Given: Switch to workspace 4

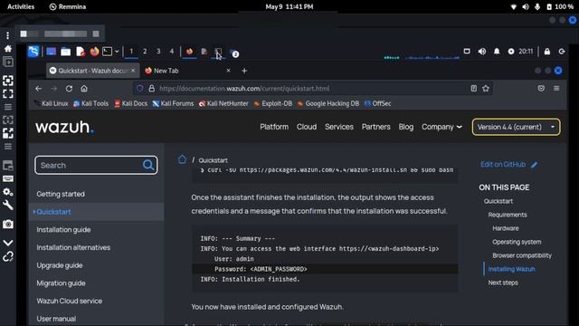Looking at the screenshot, I should click(x=172, y=52).
